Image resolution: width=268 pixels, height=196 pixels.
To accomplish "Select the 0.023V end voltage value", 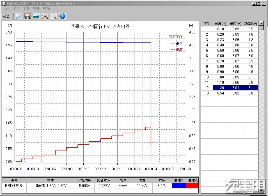I will click(104, 186).
